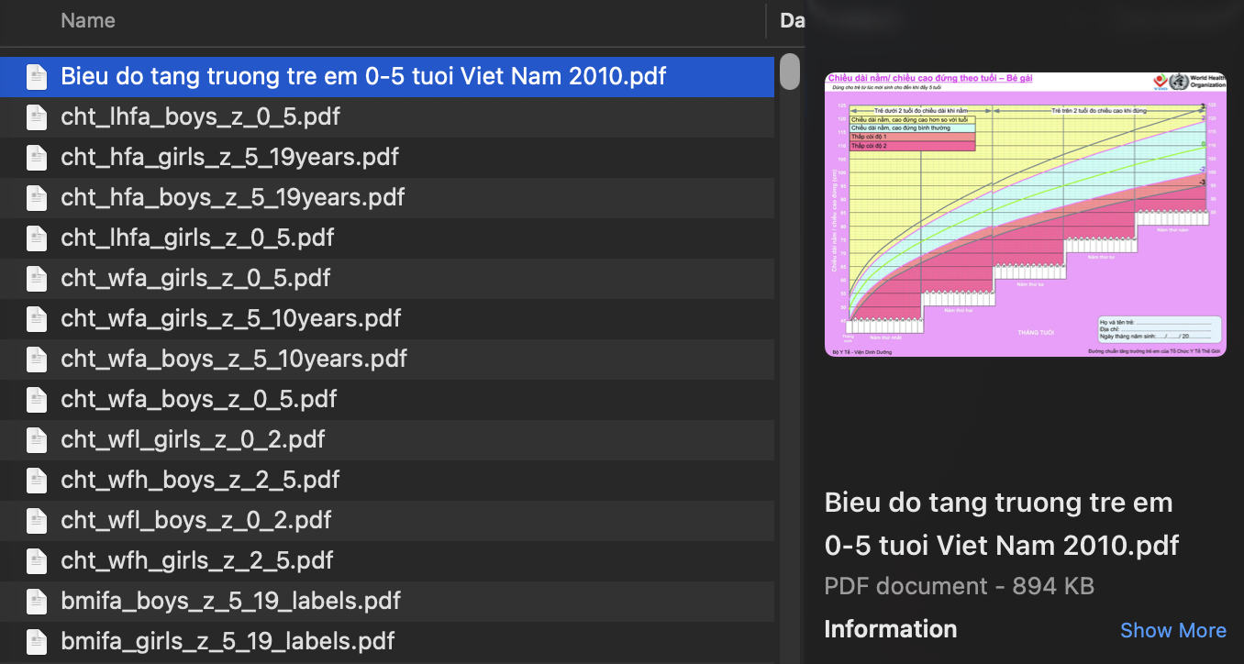Click the PDF icon for bmifa_boys_z_5_19_labels.pdf
Image resolution: width=1244 pixels, height=664 pixels.
tap(36, 602)
